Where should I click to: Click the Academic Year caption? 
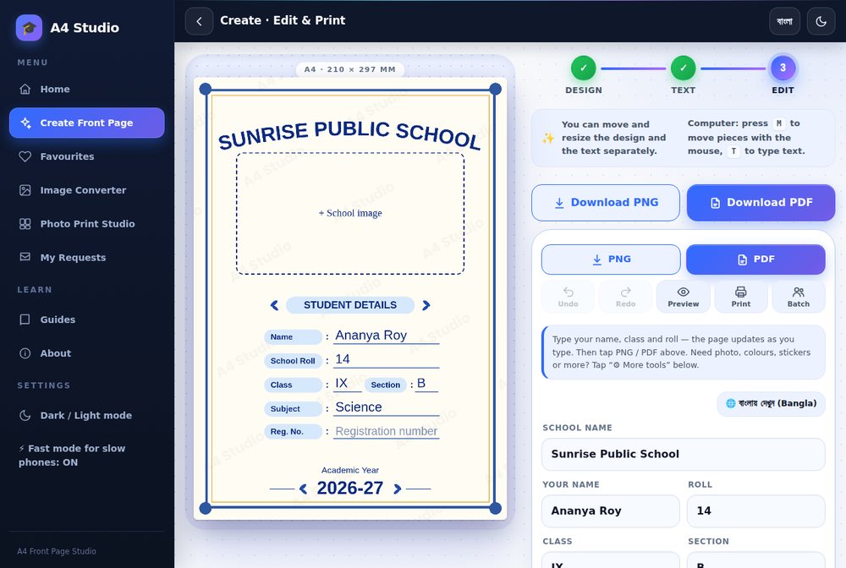pyautogui.click(x=350, y=471)
